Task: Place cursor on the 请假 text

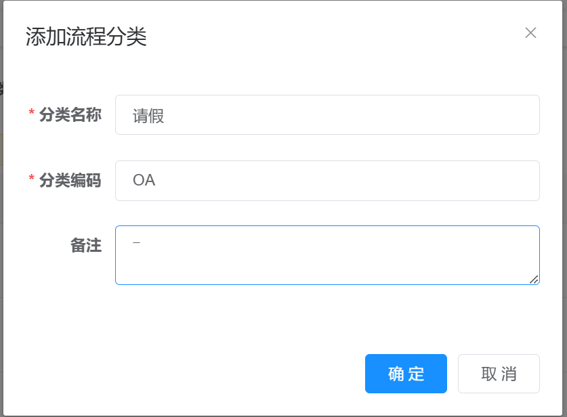Action: click(148, 116)
